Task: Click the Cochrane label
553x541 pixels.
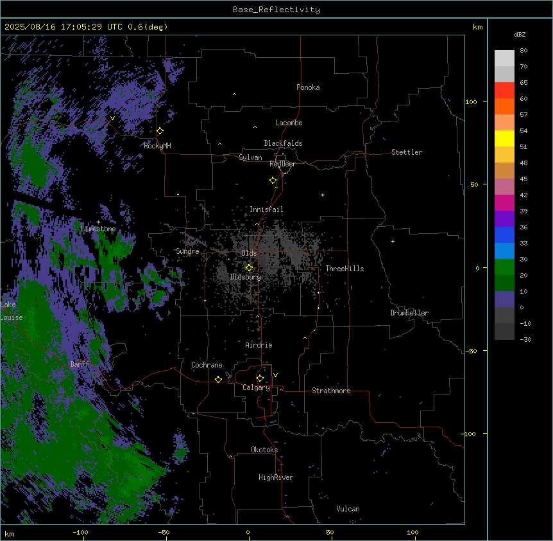Action: coord(207,365)
